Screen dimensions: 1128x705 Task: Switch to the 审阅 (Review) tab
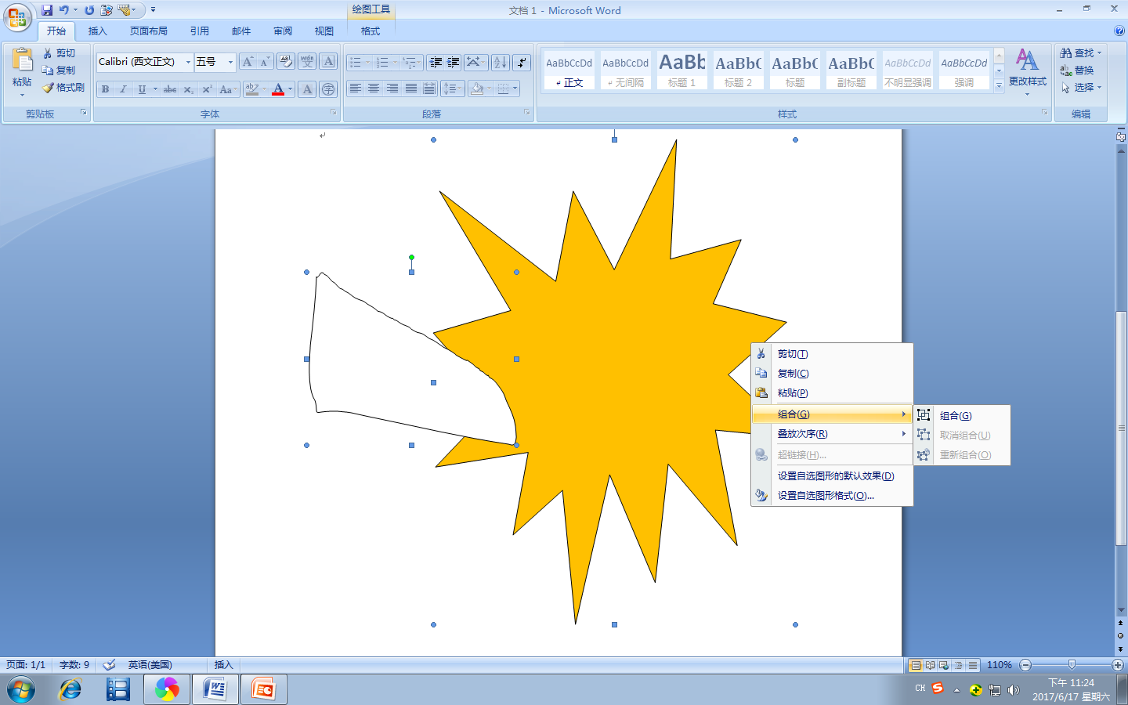[283, 31]
